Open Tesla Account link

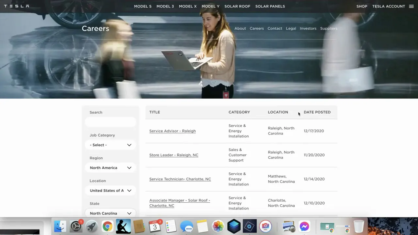coord(389,6)
